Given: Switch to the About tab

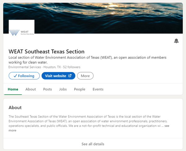Looking at the screenshot, I should [x=31, y=89].
